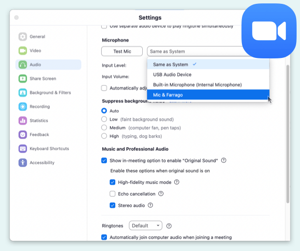This screenshot has width=300, height=251.
Task: Open Keyboard Shortcuts settings tab
Action: coord(49,149)
